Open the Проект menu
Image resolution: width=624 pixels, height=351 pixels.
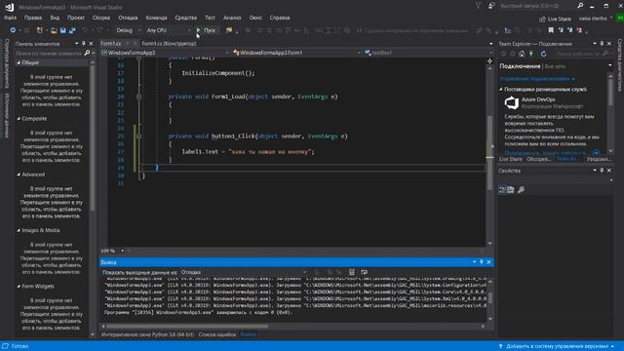point(76,18)
